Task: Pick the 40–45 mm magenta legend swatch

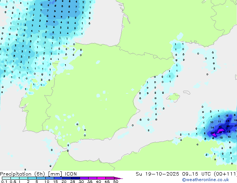Action: [101, 178]
